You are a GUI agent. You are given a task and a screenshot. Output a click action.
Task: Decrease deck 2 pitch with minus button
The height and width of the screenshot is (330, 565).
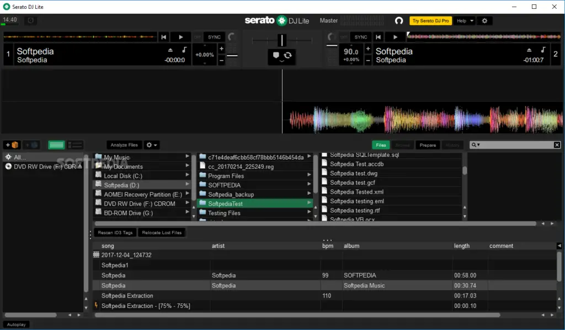pos(368,61)
